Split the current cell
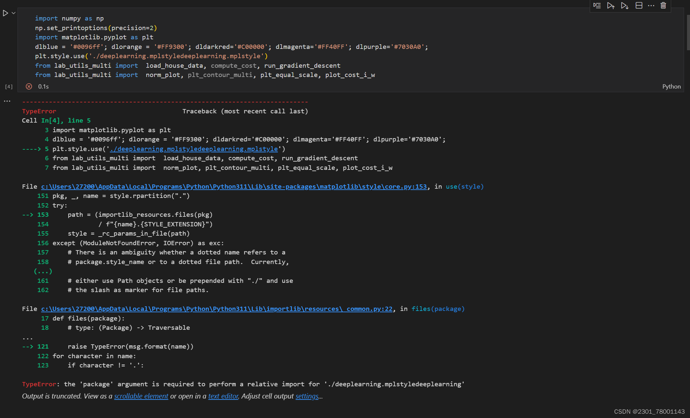The height and width of the screenshot is (418, 690). 639,6
